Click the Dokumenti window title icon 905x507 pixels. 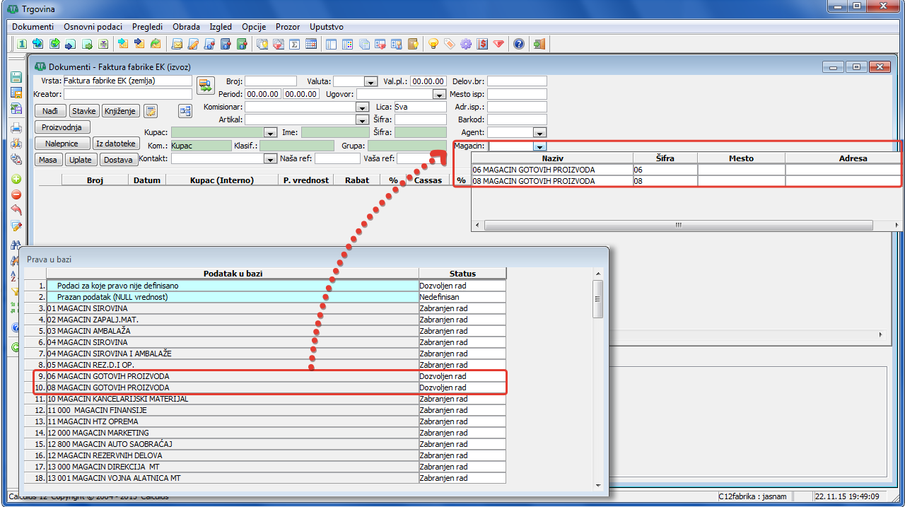40,66
